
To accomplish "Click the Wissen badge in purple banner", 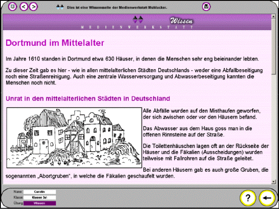I will (181, 21).
